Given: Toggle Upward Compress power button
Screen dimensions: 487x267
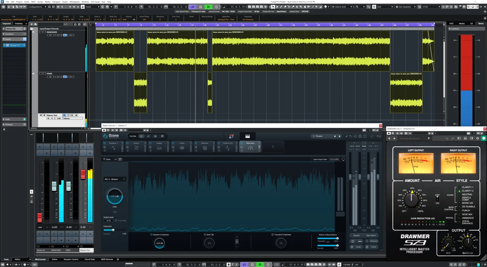Looking at the screenshot, I should tap(151, 235).
